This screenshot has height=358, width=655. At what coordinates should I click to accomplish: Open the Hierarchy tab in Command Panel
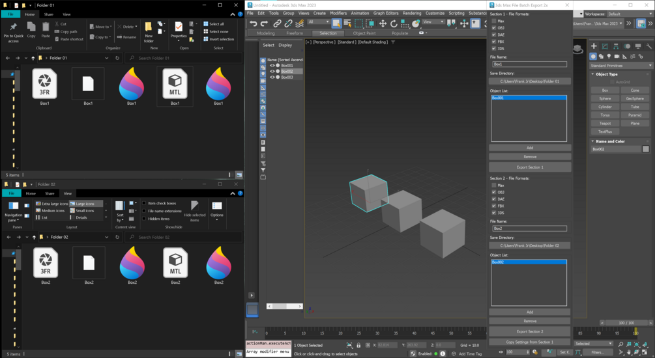coord(616,46)
